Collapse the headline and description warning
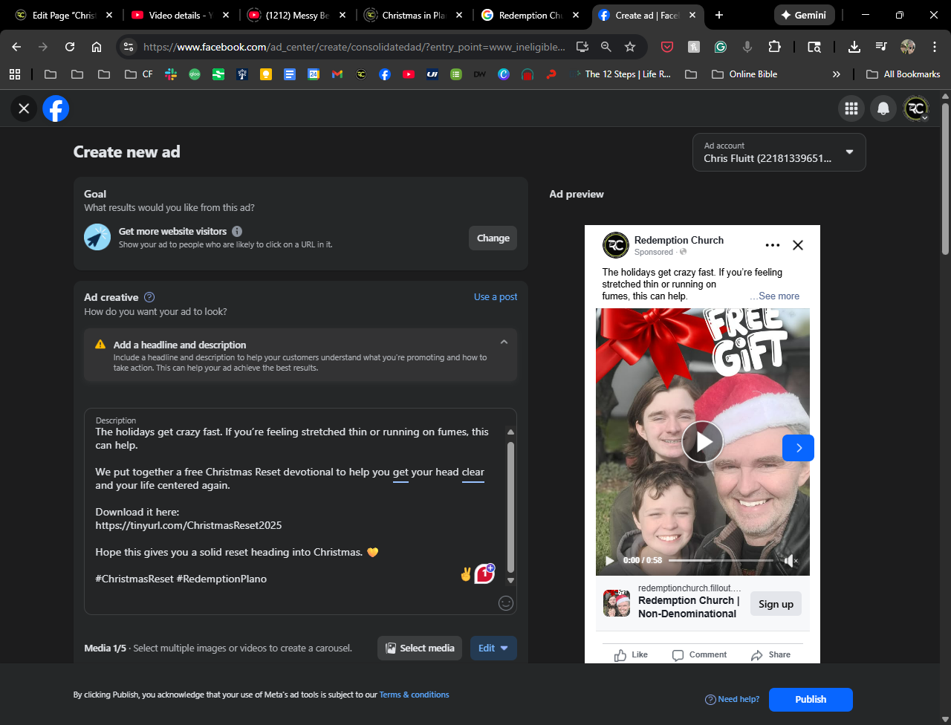This screenshot has width=951, height=725. coord(504,342)
